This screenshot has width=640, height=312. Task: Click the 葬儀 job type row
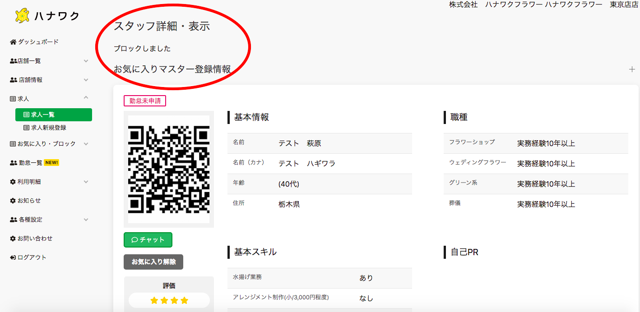[x=536, y=204]
